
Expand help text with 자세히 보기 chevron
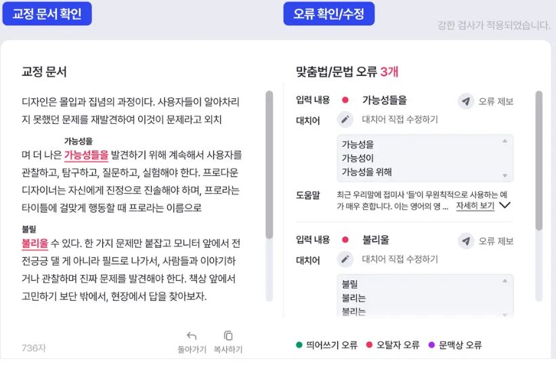click(505, 205)
